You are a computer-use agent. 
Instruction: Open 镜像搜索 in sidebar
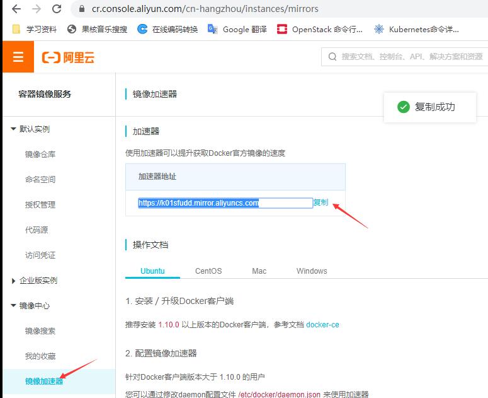[40, 331]
